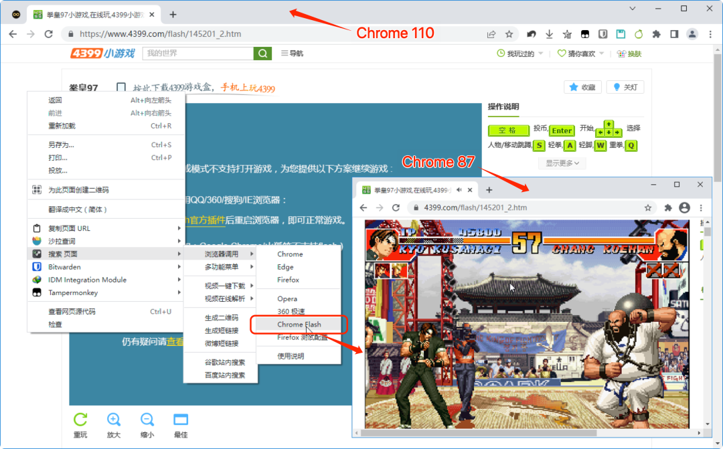
Task: Open new tab in Chrome 87 window
Action: (489, 190)
